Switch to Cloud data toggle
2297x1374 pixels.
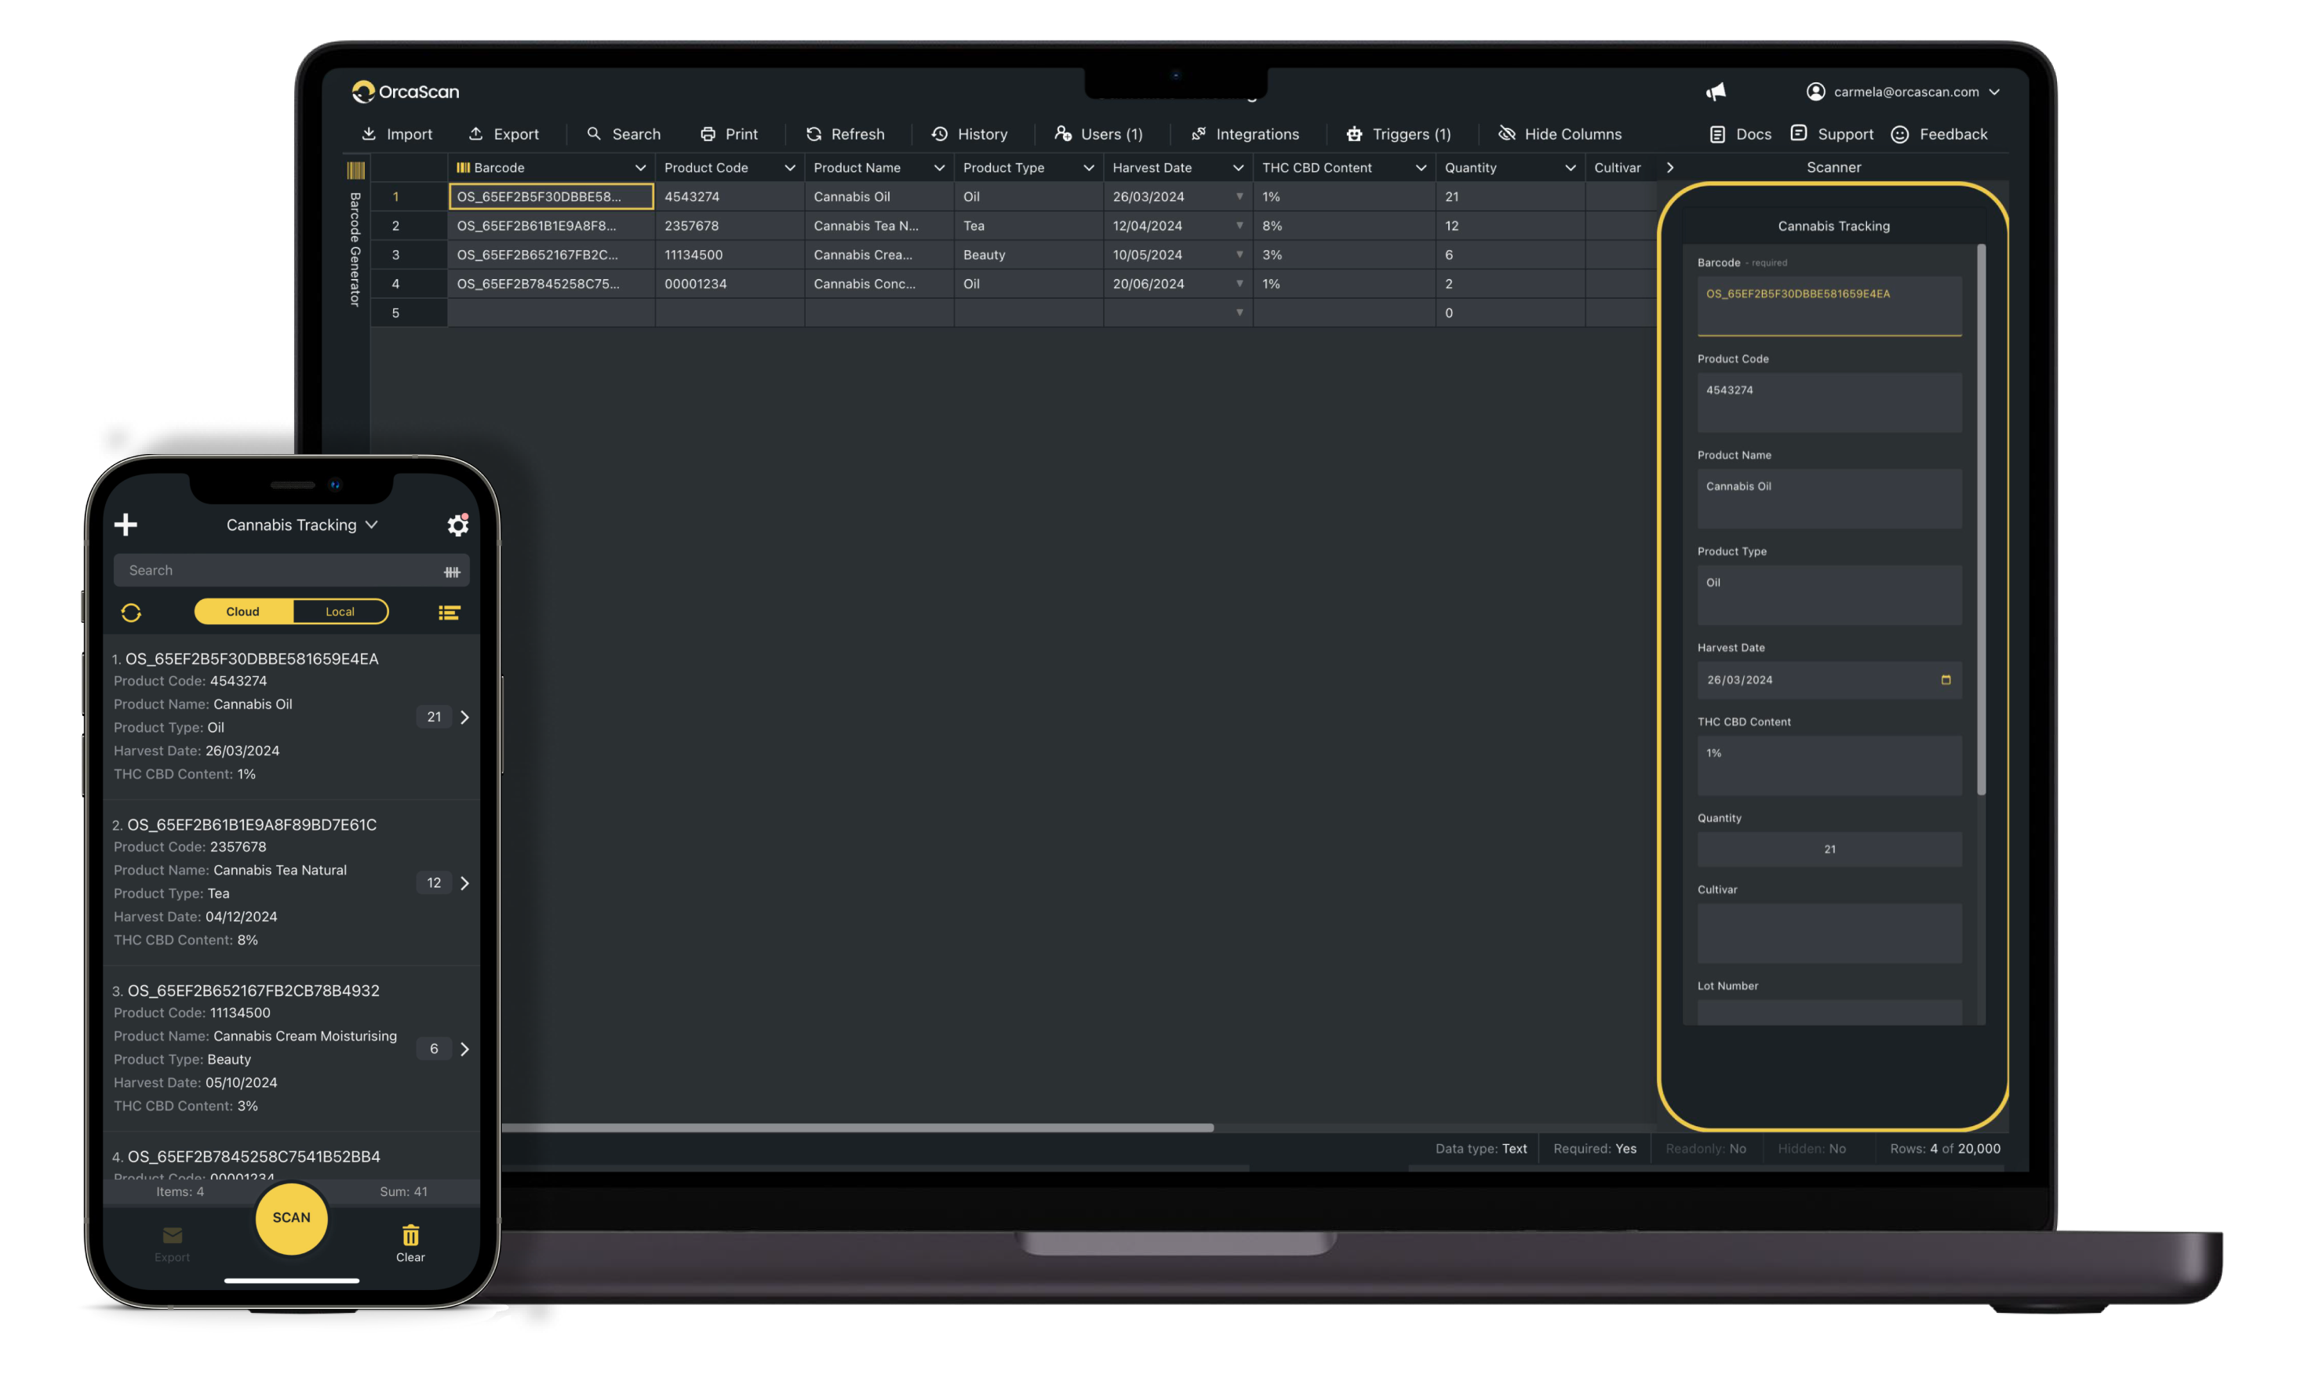[242, 611]
